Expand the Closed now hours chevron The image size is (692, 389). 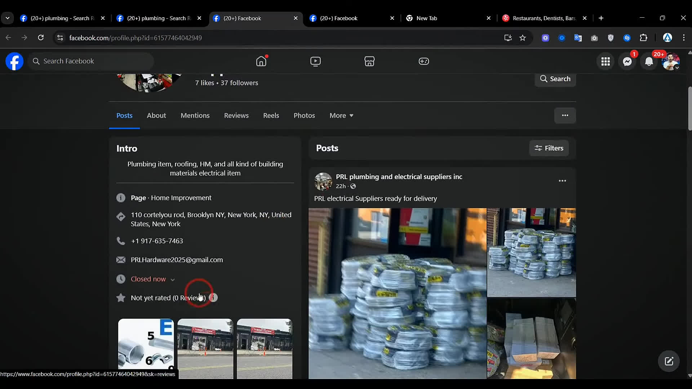(173, 280)
